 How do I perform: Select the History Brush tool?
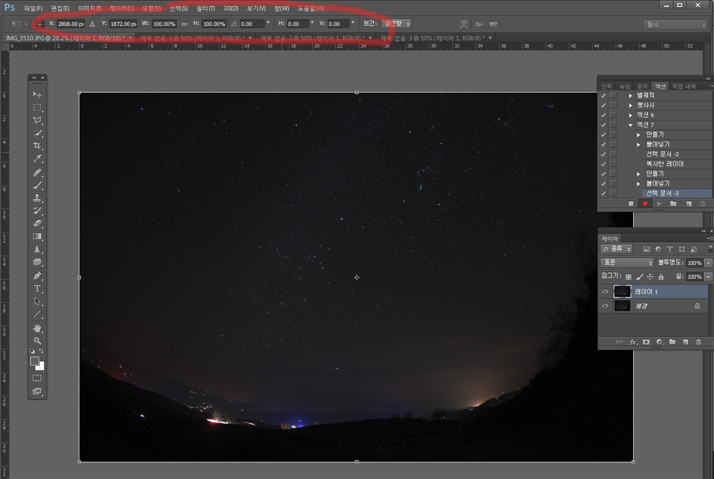(x=37, y=211)
